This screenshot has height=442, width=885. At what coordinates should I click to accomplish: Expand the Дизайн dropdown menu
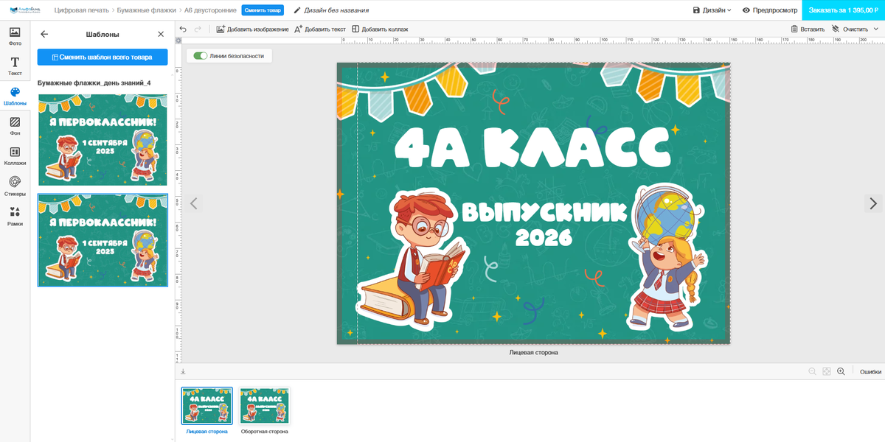[x=712, y=10]
